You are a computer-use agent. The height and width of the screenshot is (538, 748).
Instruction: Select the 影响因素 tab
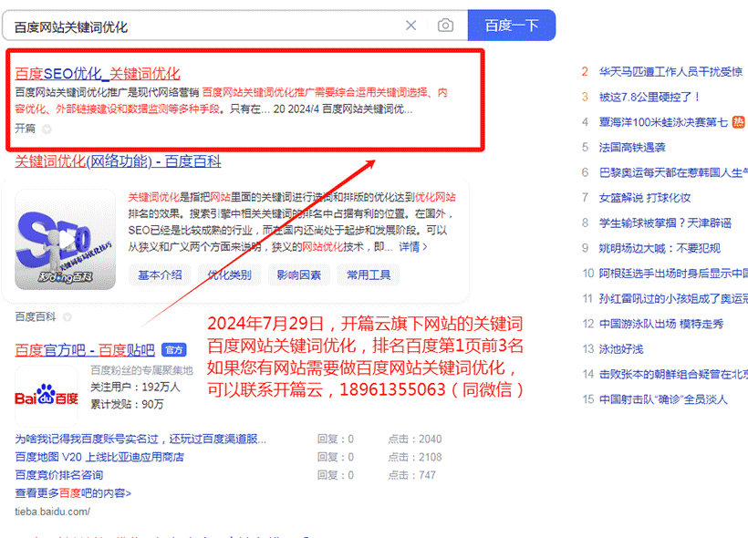pyautogui.click(x=299, y=274)
